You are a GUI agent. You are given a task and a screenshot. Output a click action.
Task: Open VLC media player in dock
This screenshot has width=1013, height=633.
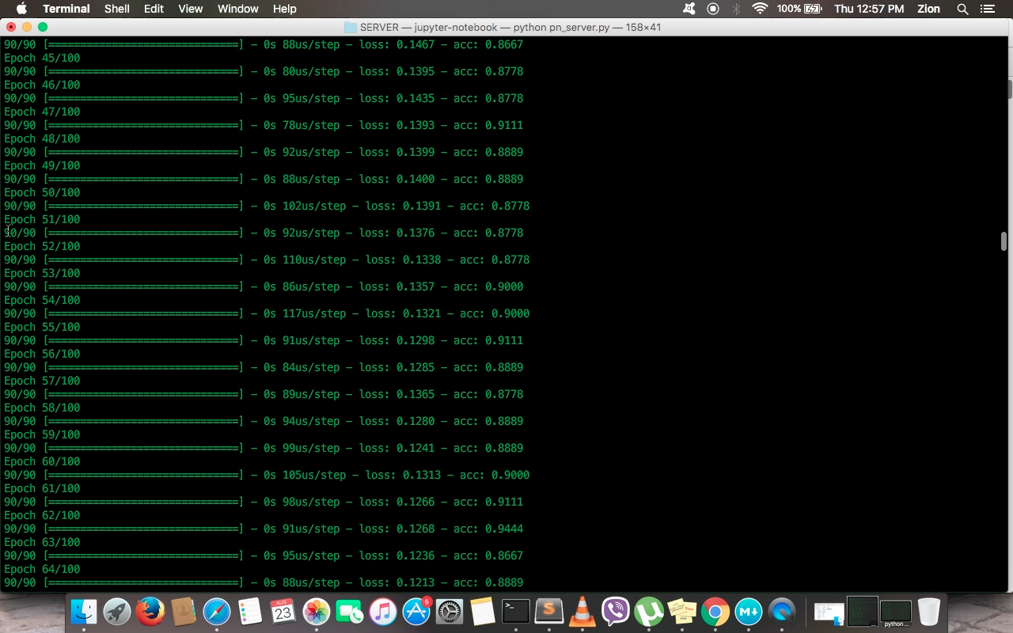pyautogui.click(x=582, y=612)
